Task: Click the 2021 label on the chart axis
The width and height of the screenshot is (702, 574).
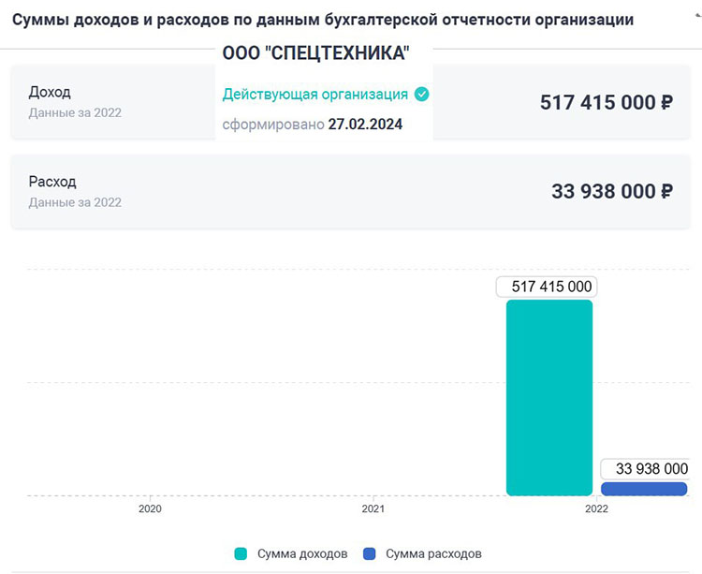Action: [x=373, y=509]
